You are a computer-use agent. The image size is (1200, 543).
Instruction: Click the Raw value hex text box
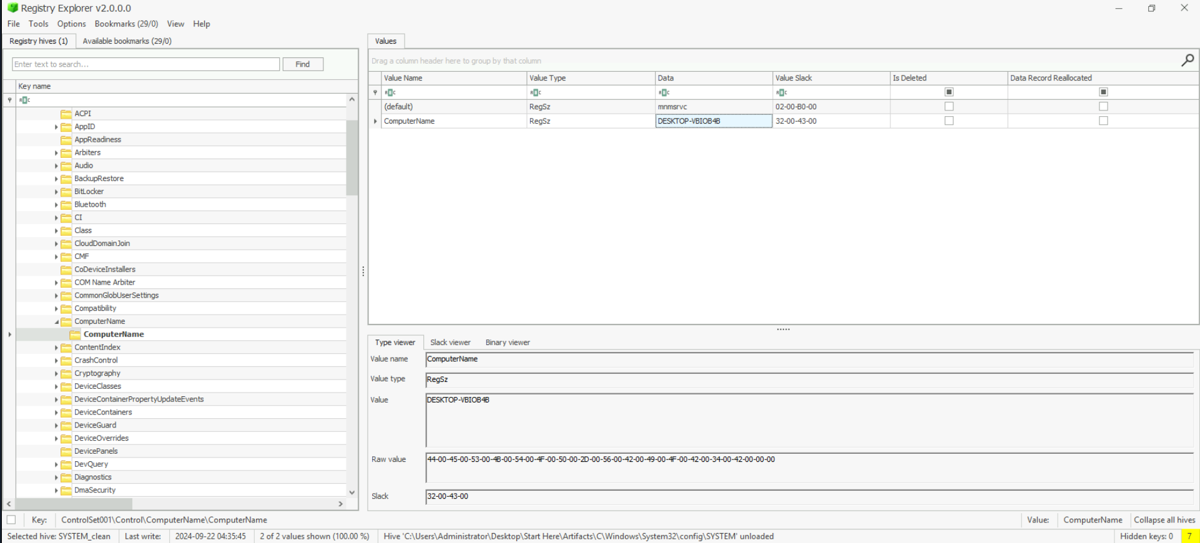click(x=809, y=468)
